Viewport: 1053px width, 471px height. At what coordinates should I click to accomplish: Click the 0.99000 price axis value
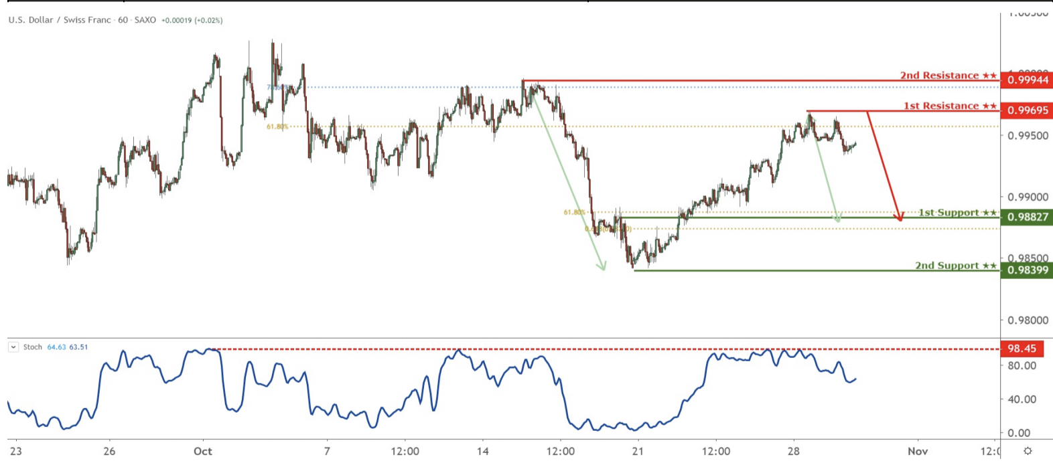1028,197
